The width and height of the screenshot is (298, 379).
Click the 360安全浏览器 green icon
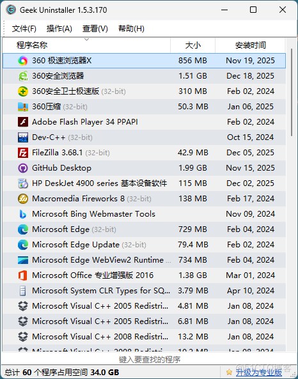click(23, 76)
